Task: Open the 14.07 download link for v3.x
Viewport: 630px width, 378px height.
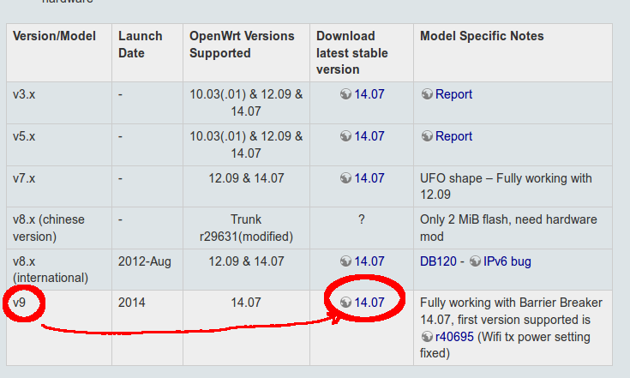Action: tap(369, 94)
